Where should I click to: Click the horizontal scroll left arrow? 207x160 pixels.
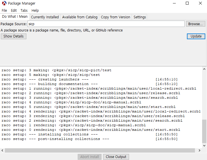[2, 150]
